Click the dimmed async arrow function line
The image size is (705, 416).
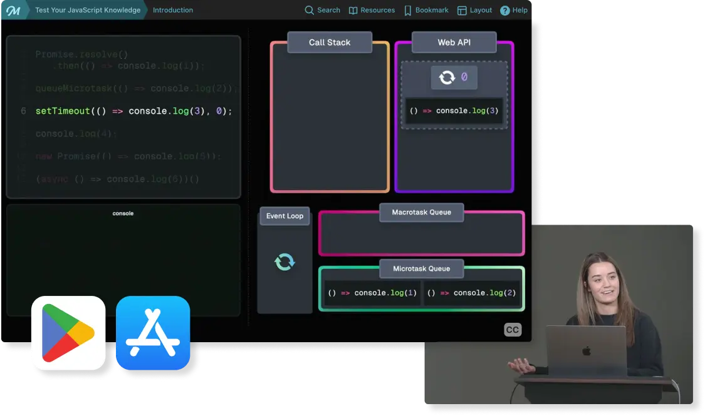tap(117, 179)
